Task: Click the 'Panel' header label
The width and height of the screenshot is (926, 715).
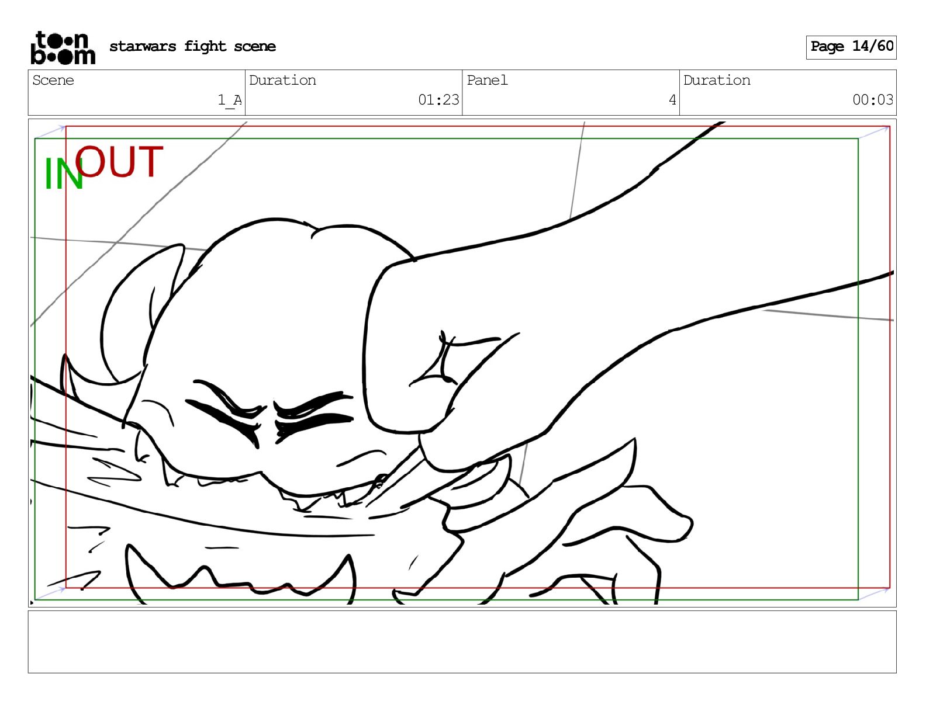Action: pos(487,80)
